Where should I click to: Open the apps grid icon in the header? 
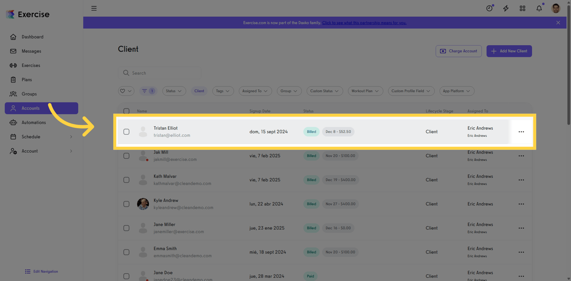point(522,8)
